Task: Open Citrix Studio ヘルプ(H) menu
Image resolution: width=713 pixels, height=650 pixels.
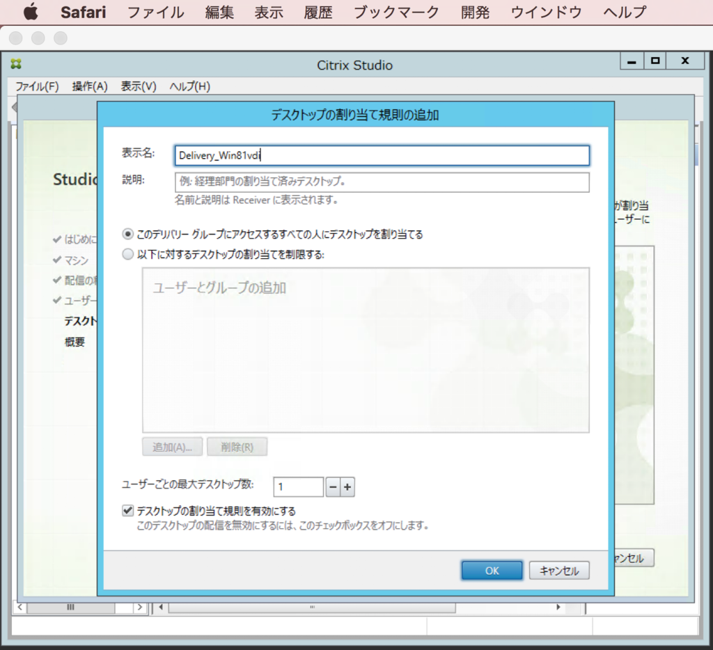Action: pyautogui.click(x=189, y=86)
